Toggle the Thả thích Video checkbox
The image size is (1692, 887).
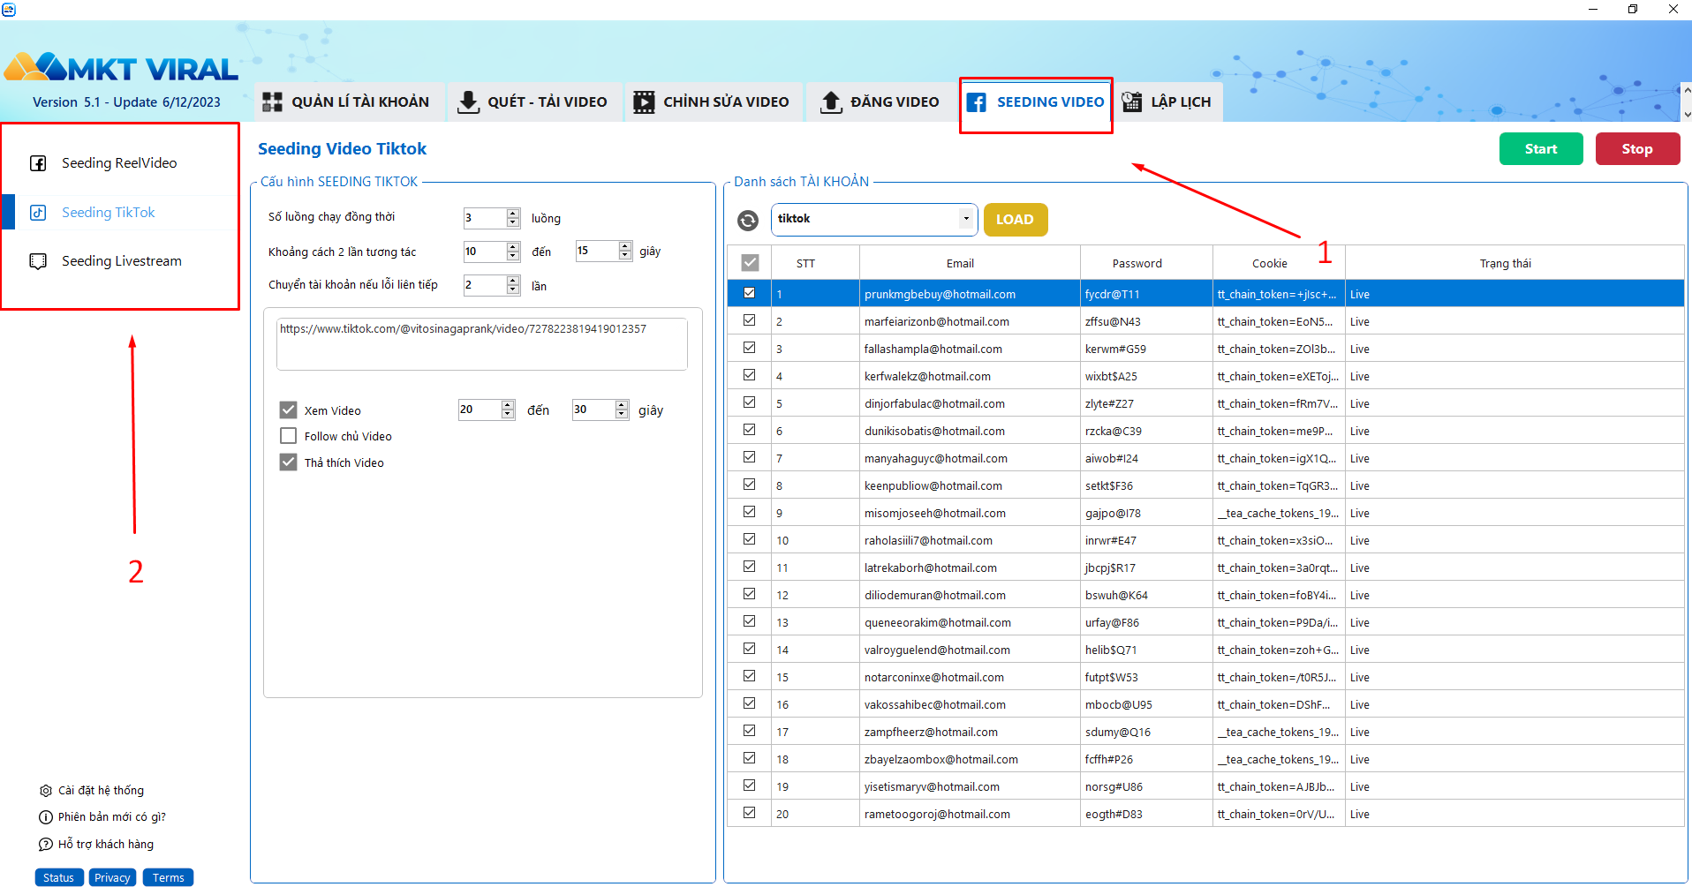[288, 462]
